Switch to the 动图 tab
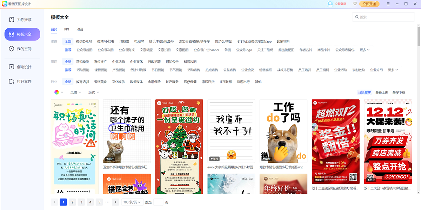 (80, 29)
